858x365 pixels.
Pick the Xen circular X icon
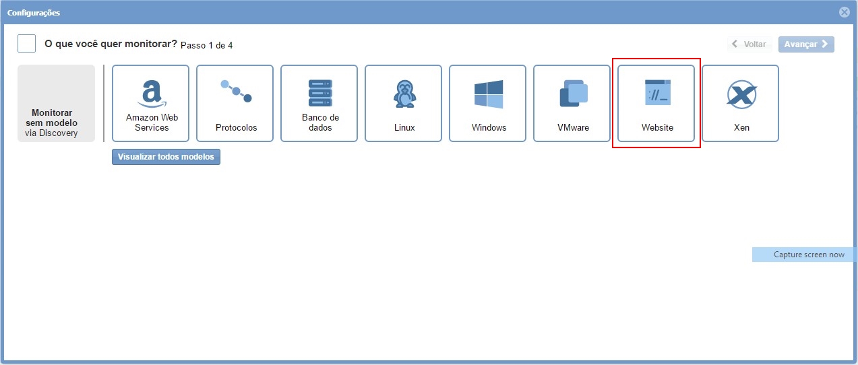(x=741, y=94)
